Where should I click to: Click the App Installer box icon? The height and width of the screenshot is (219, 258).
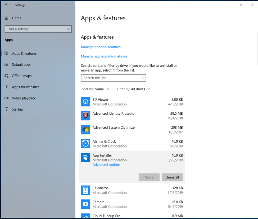85,158
